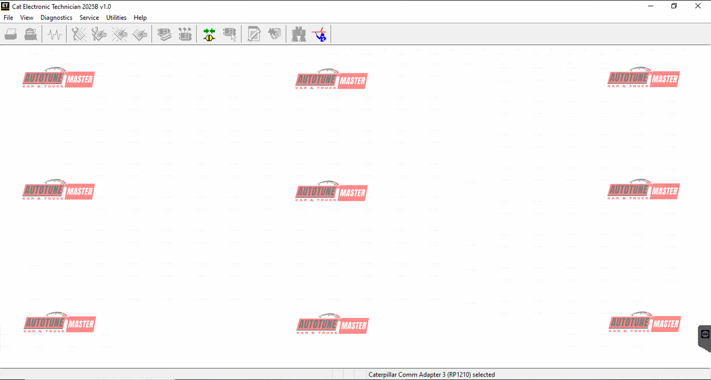Click the binoculars Find icon

299,34
